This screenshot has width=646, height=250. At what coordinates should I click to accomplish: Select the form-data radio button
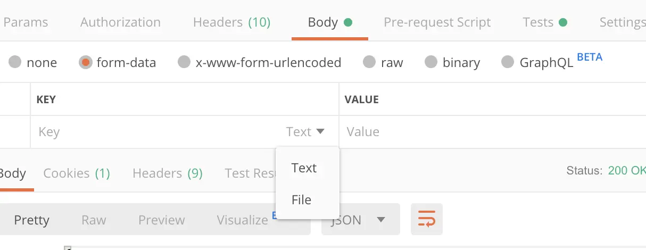[x=85, y=62]
